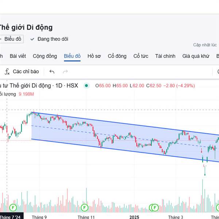Select the upper blue channel trend line

(125, 124)
